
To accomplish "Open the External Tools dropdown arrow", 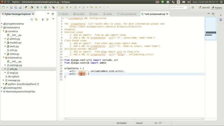I will [x=57, y=7].
